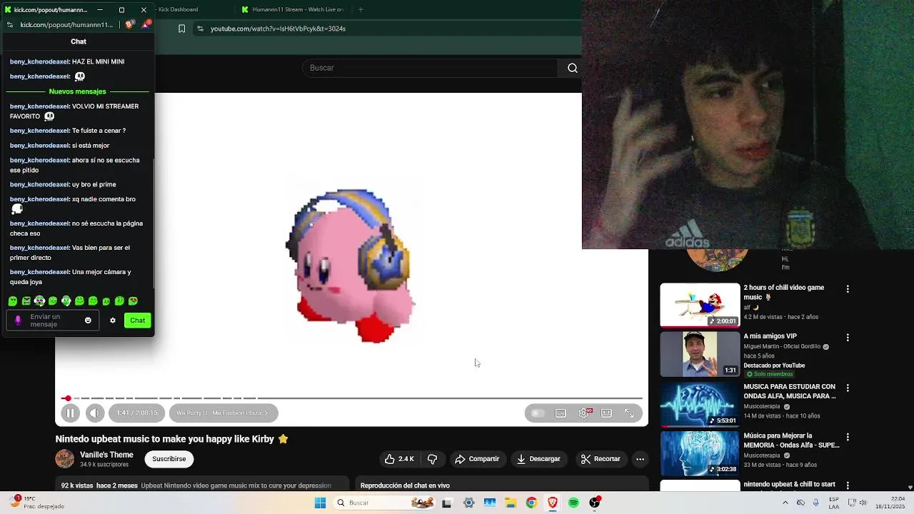
Task: Click the kick.com popout address bar
Action: coord(66,24)
